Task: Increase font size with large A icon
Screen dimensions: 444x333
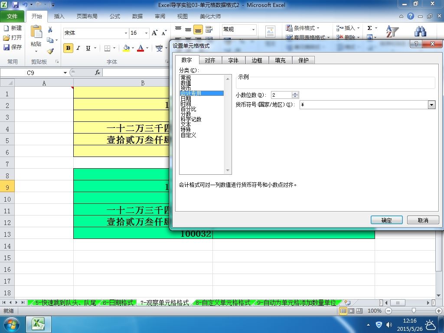Action: [155, 33]
